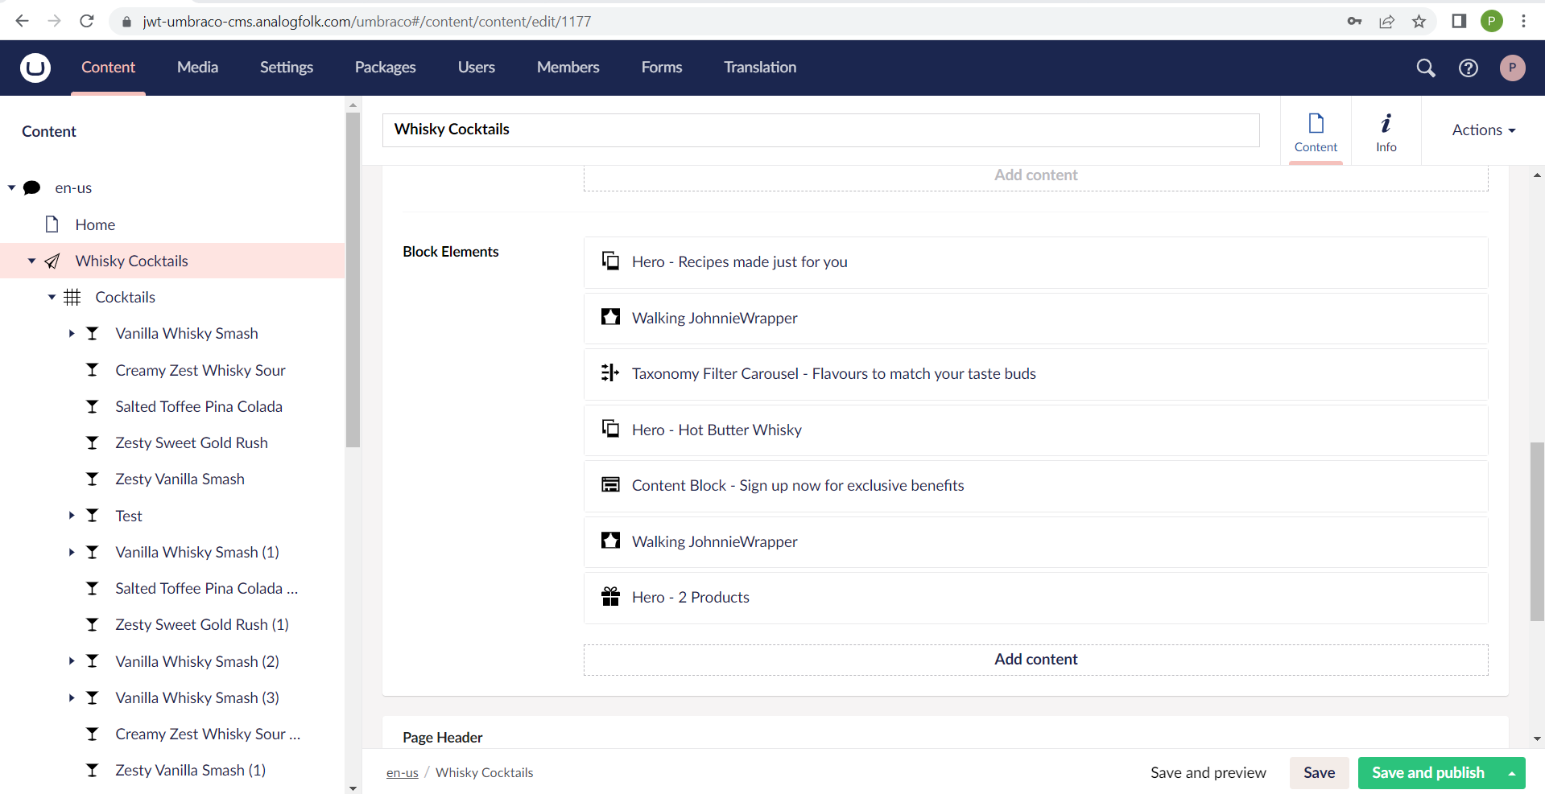Collapse the Whisky Cocktails tree node
The width and height of the screenshot is (1545, 794).
click(x=31, y=261)
